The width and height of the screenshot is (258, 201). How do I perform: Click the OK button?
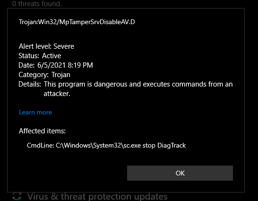(180, 173)
